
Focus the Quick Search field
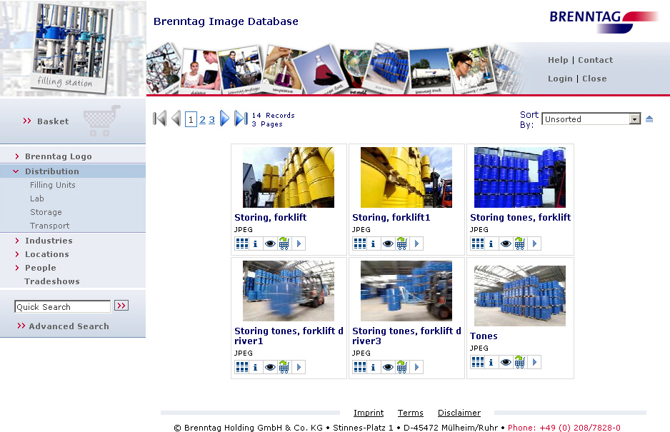click(62, 307)
